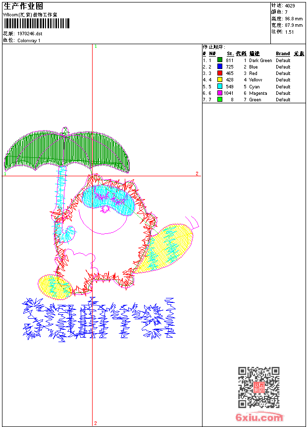Select the Dark Green color swatch
The image size is (307, 427).
coord(220,60)
